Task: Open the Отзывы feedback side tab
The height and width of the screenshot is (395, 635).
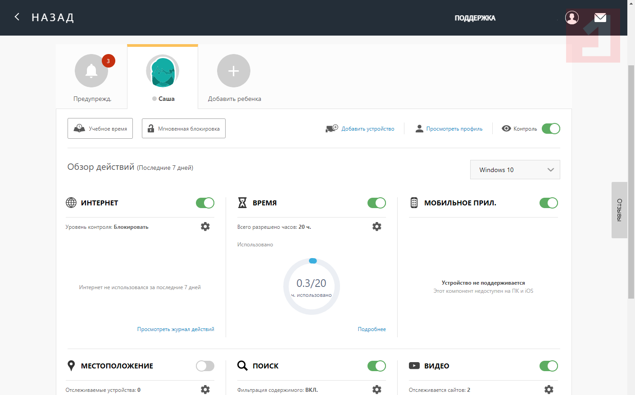Action: tap(619, 210)
